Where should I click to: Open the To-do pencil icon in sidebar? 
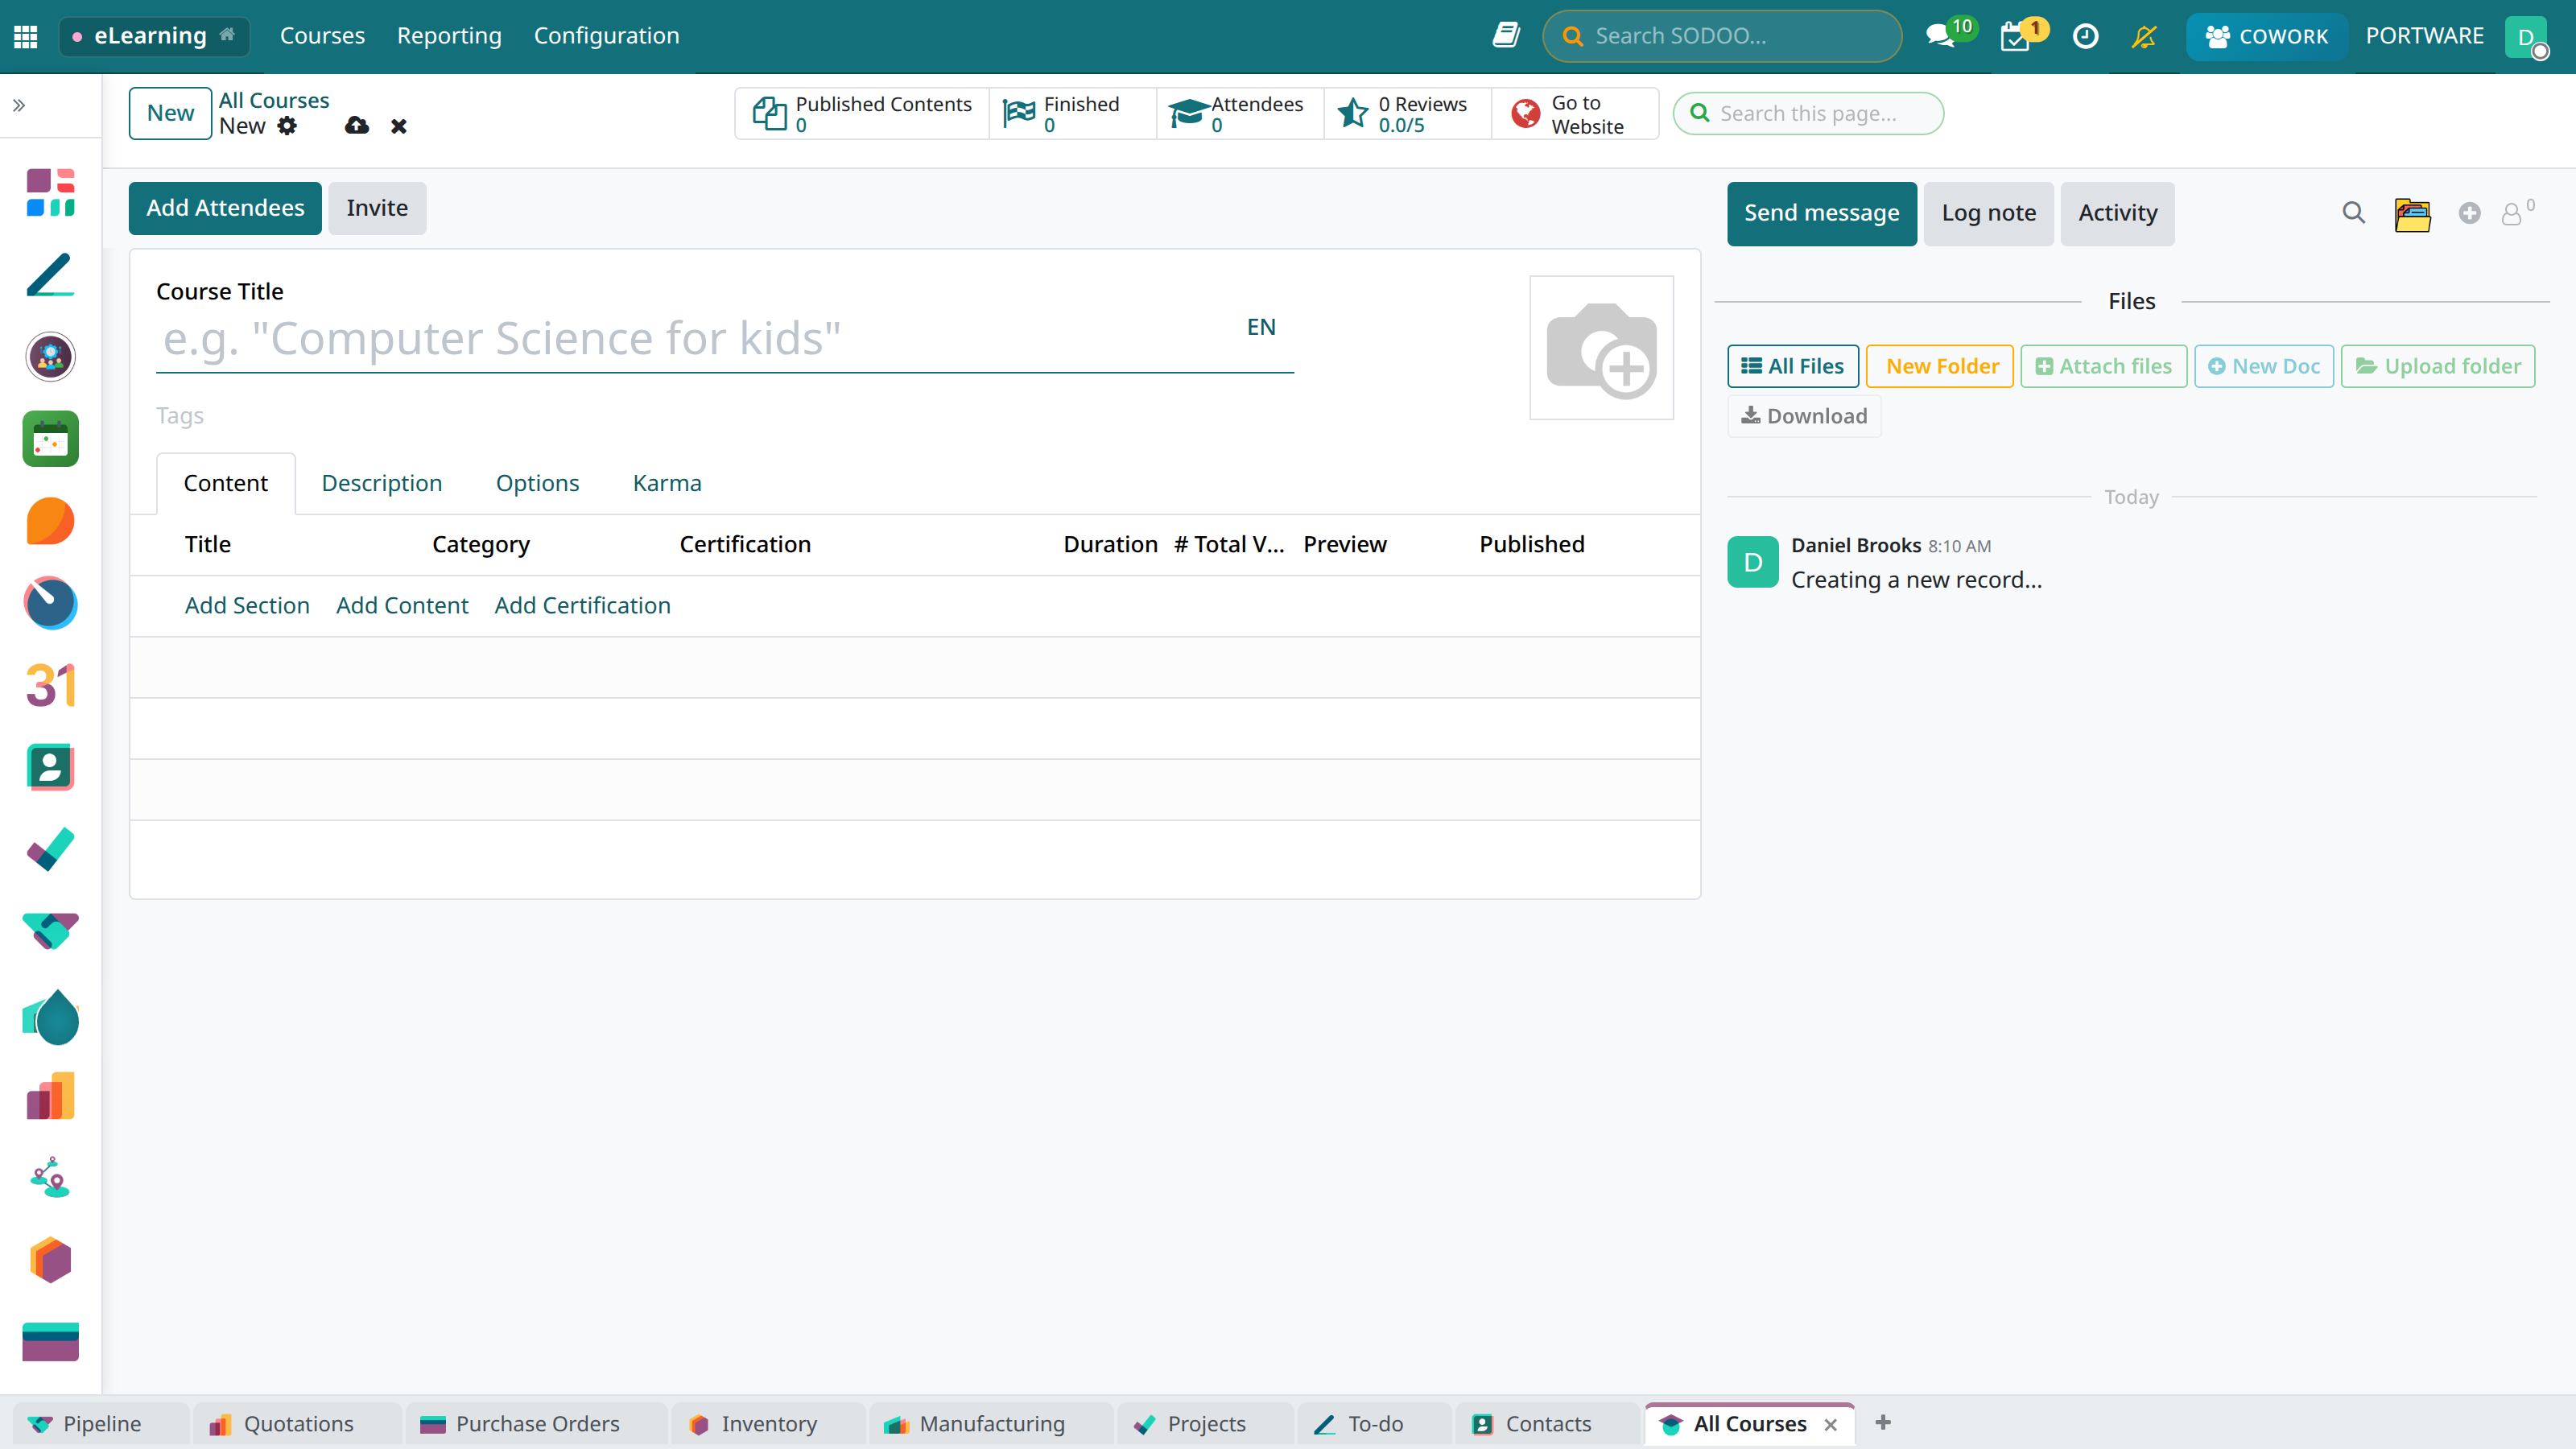tap(50, 275)
